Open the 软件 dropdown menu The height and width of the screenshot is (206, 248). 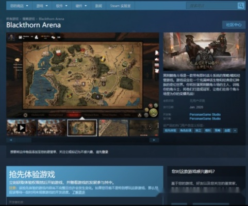click(61, 6)
